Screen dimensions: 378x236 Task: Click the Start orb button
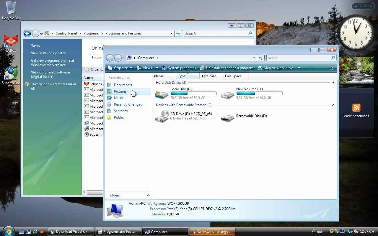8,231
